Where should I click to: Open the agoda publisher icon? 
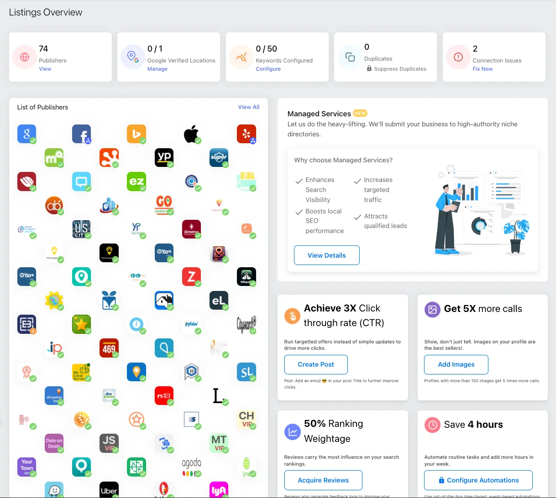(191, 467)
